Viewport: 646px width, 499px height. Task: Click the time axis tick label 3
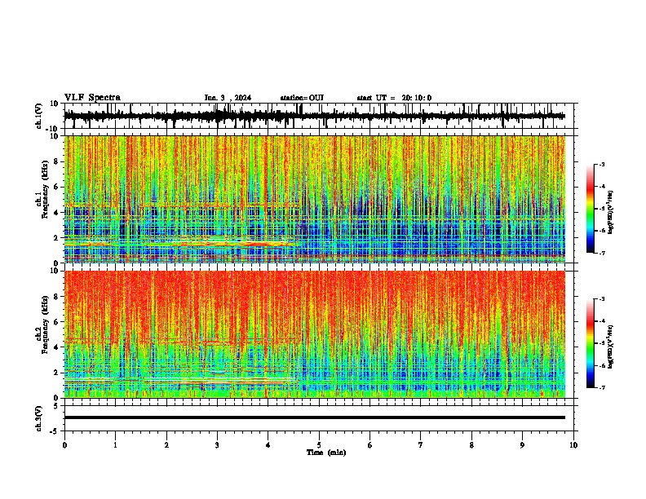point(217,445)
